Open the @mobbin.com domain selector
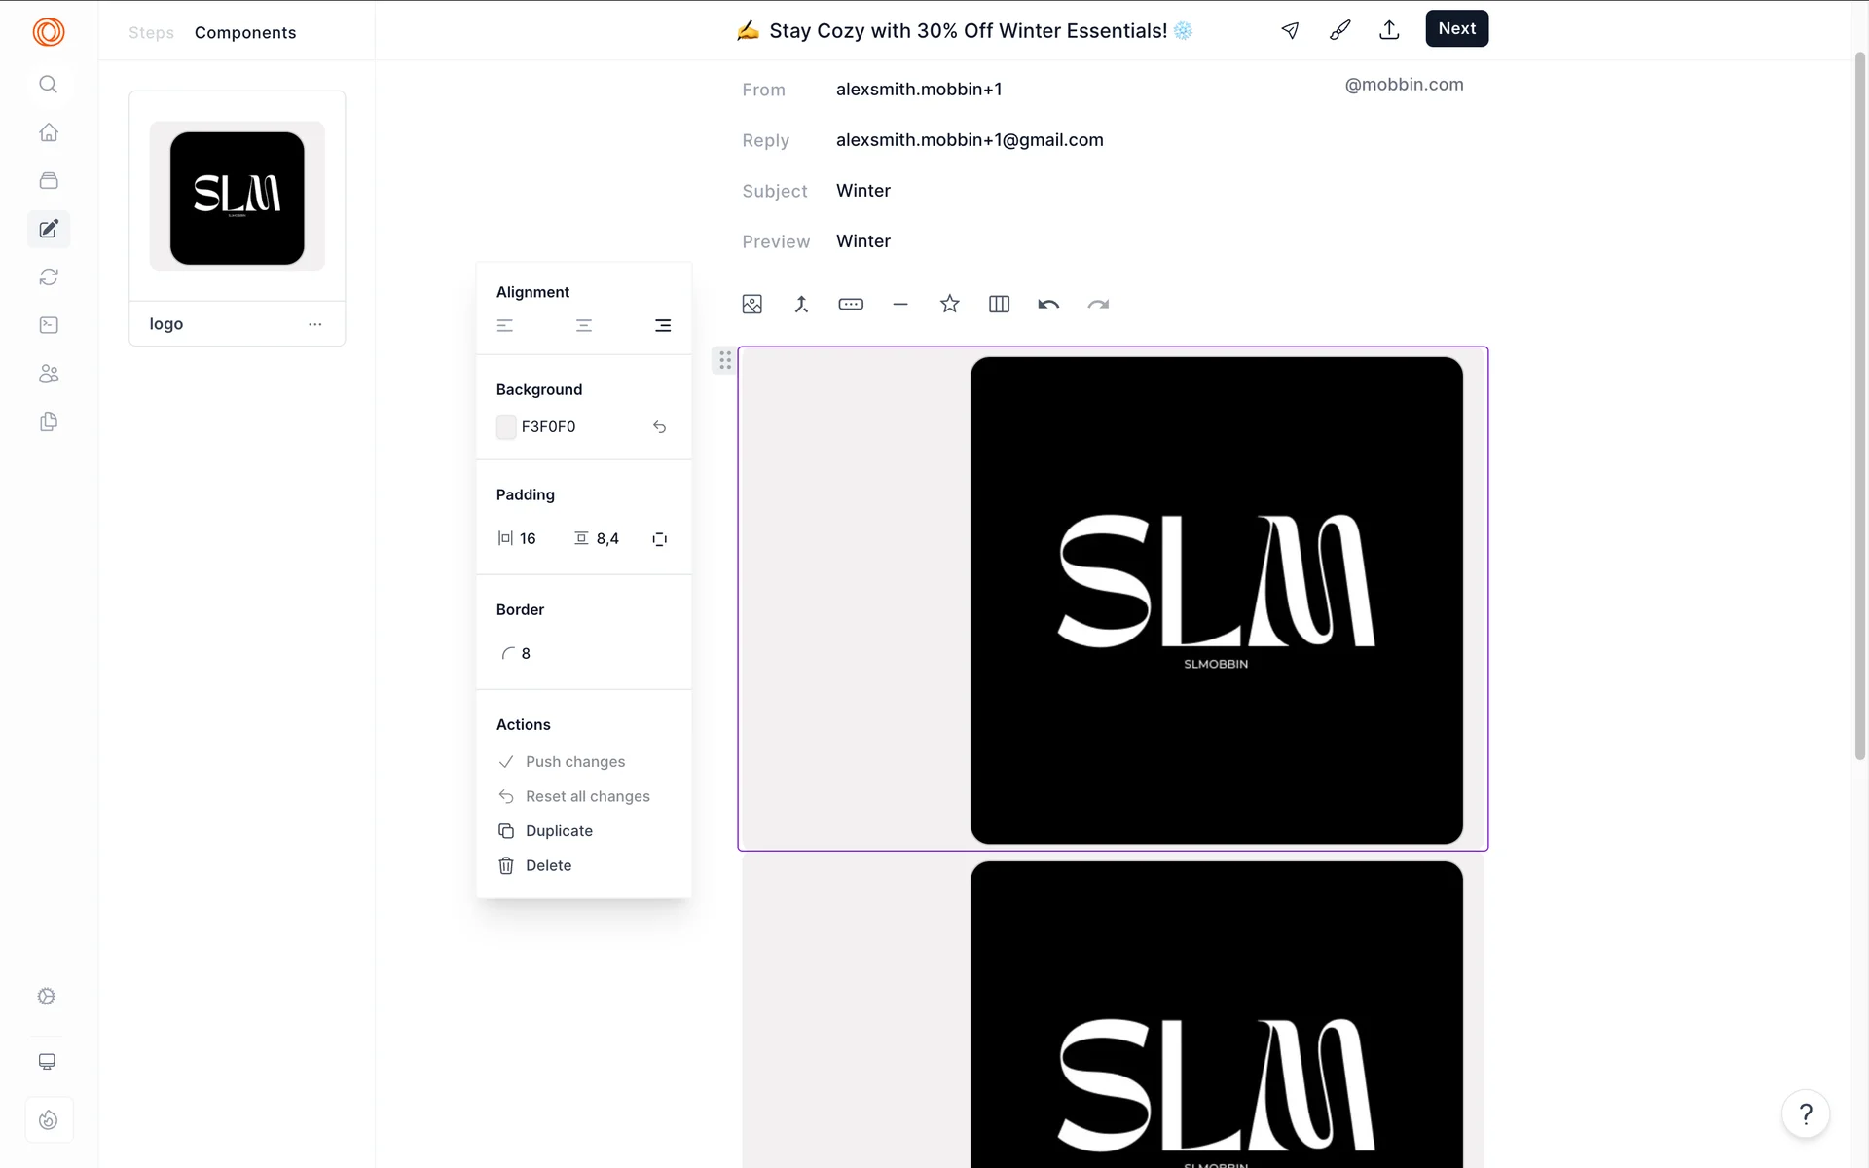This screenshot has width=1869, height=1168. 1404,85
